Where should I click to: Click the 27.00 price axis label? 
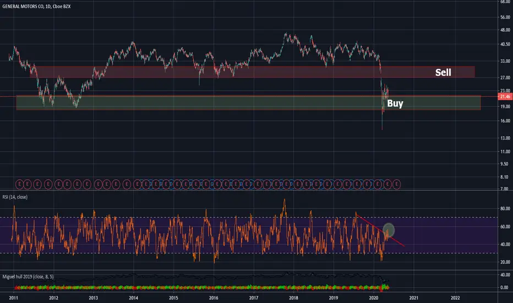505,78
